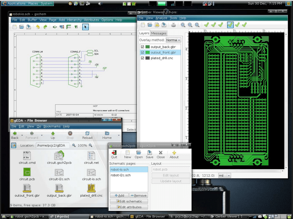
Task: Activate the selection arrow tool in gschem
Action: click(85, 27)
